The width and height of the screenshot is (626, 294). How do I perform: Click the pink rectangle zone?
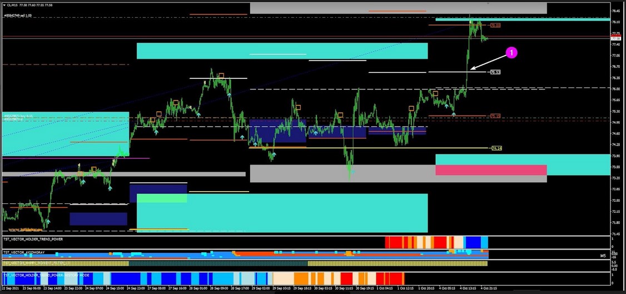click(491, 170)
